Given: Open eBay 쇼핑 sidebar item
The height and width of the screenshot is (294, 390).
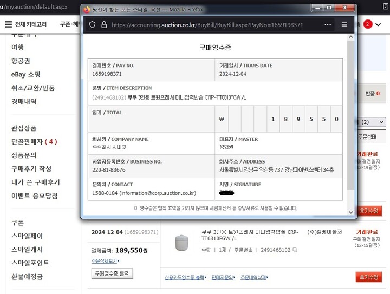Looking at the screenshot, I should click(x=26, y=74).
